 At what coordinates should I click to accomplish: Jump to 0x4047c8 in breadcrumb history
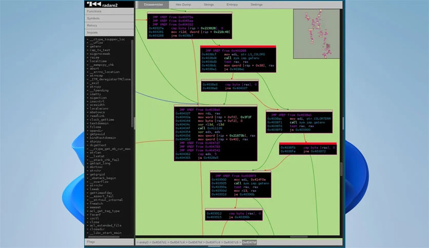231,242
